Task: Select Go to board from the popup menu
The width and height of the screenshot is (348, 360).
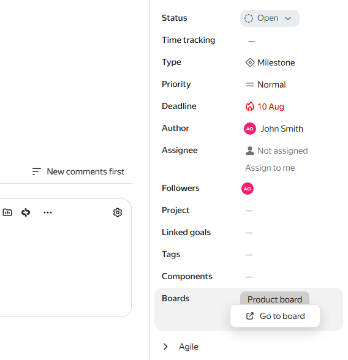Action: point(275,316)
